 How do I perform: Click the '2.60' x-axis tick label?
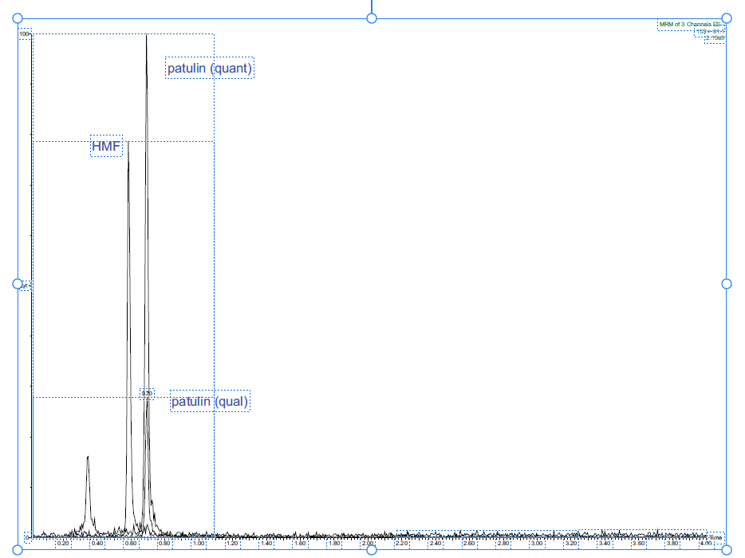pos(470,544)
